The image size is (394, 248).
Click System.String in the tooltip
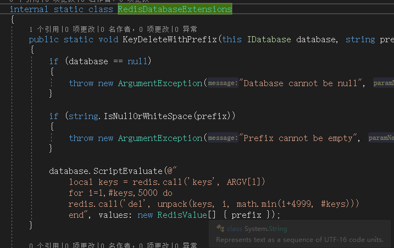(x=265, y=229)
